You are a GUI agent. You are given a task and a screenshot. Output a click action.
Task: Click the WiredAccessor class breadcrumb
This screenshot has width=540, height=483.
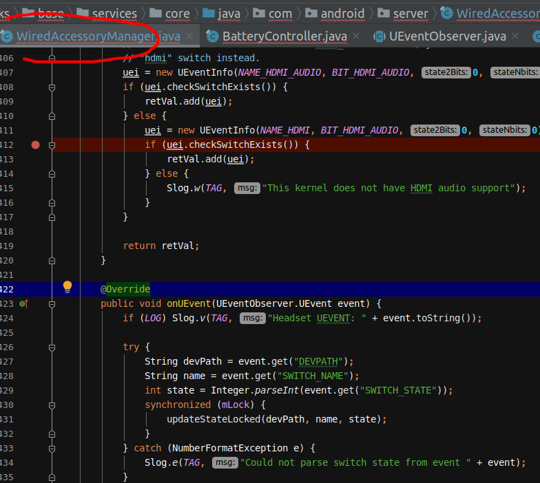498,14
